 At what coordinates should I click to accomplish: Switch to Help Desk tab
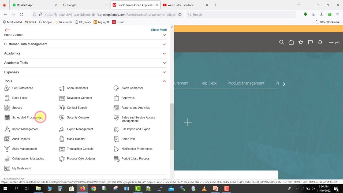click(x=208, y=83)
